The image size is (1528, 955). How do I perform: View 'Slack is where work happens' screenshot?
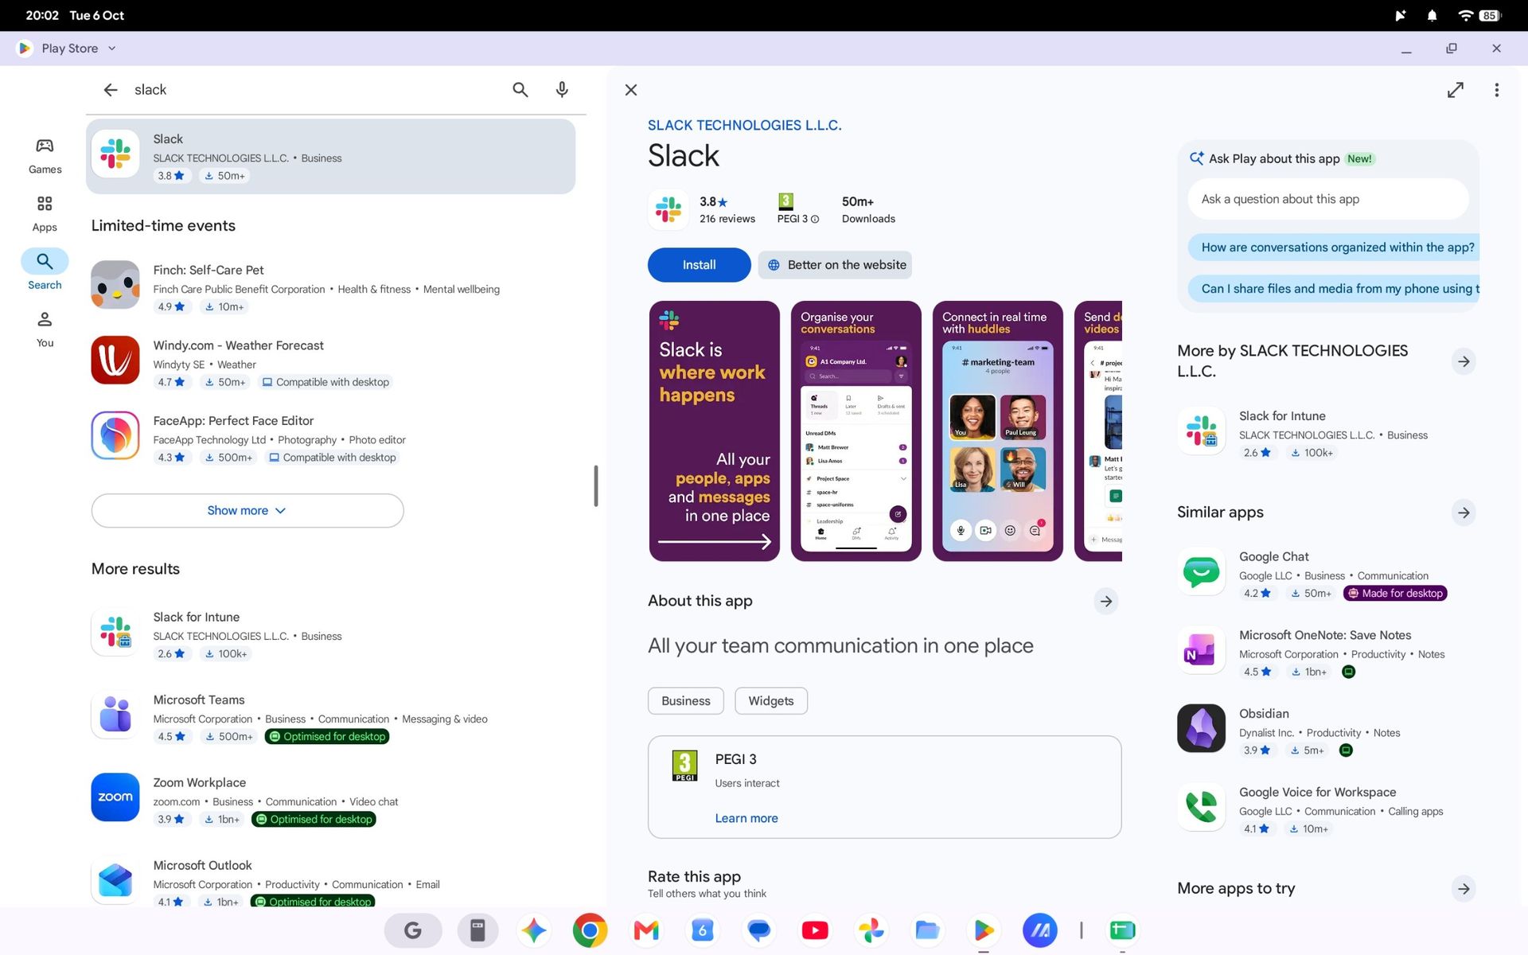(x=714, y=431)
